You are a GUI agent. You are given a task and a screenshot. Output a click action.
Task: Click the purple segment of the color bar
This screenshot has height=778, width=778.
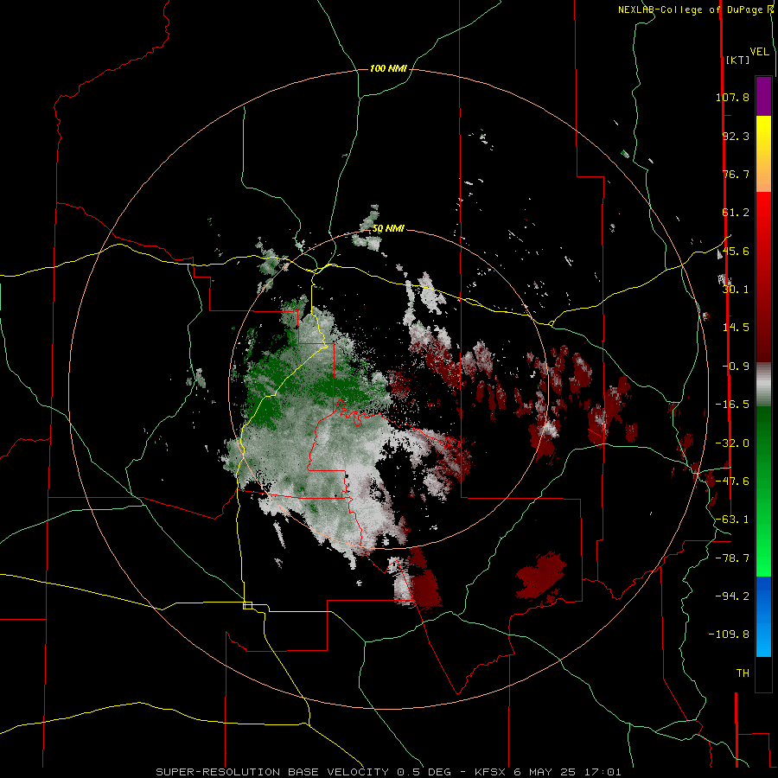763,96
